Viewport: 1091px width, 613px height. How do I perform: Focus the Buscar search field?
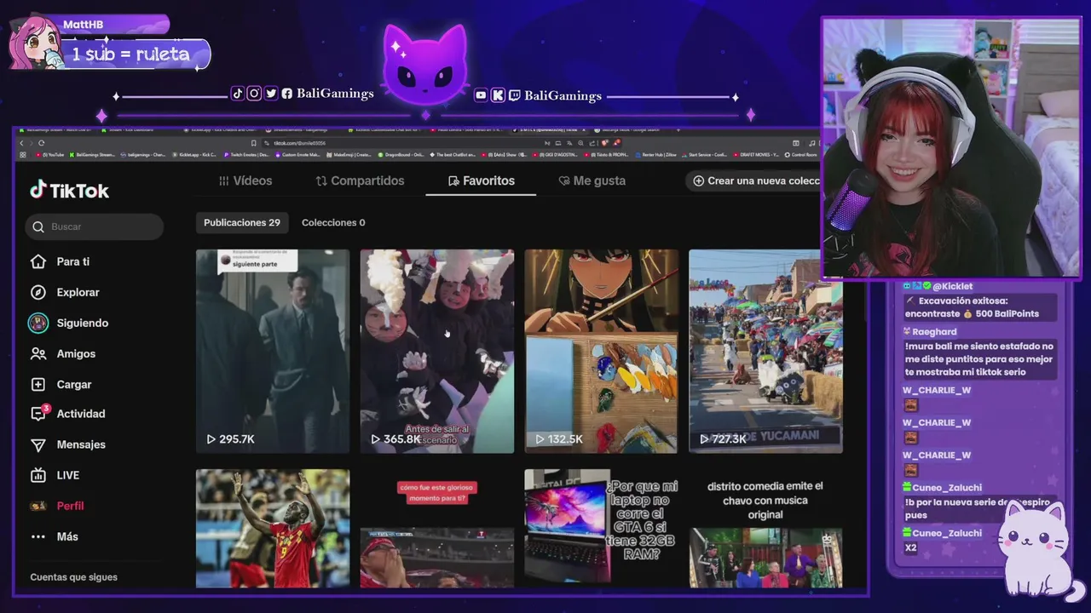[x=94, y=226]
